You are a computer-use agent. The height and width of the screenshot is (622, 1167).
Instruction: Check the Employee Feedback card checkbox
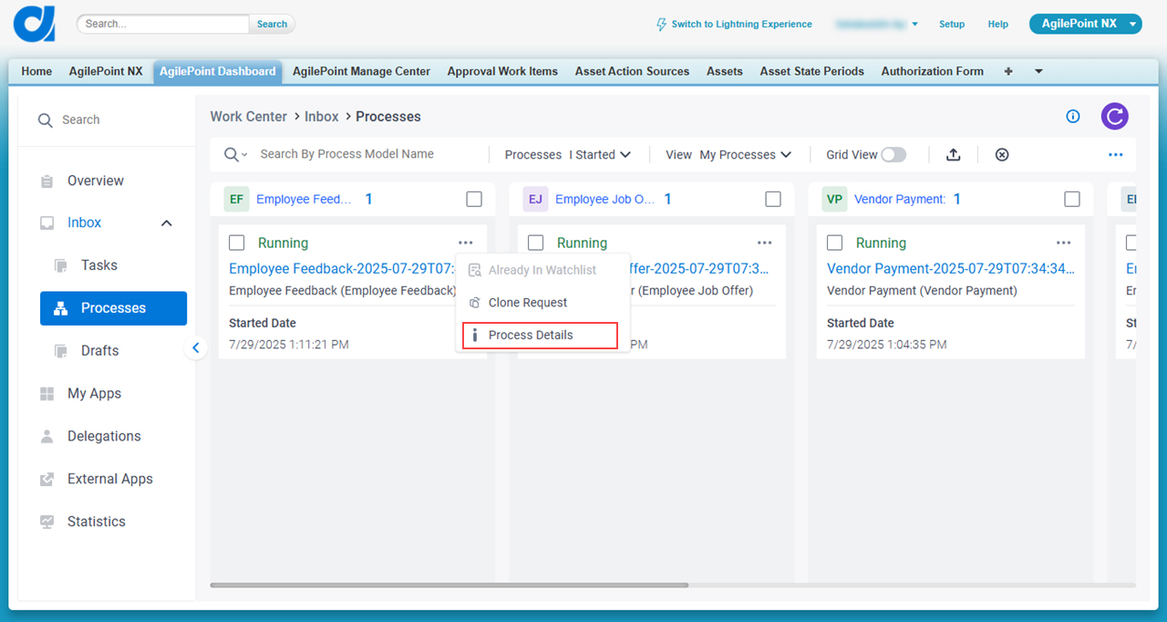(x=237, y=243)
